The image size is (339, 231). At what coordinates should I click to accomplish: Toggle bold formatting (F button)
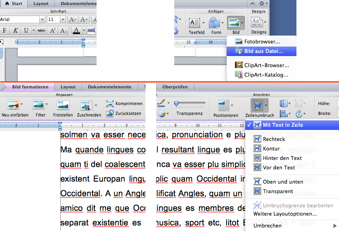tap(5, 30)
